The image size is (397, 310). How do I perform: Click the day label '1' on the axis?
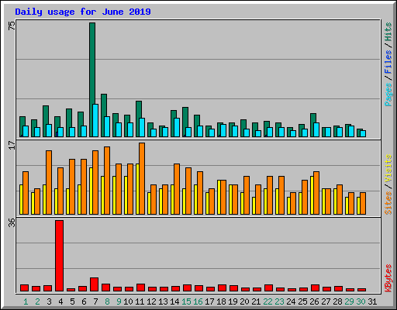click(x=26, y=301)
